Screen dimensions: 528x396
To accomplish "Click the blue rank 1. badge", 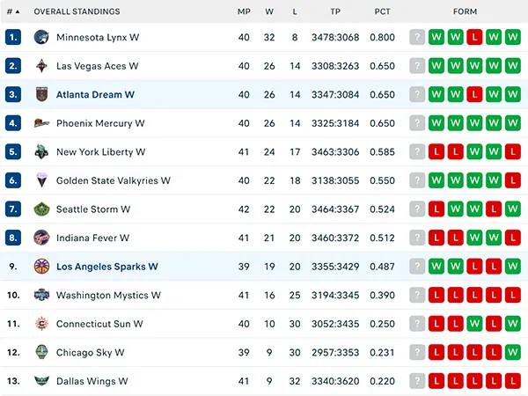I will point(13,37).
